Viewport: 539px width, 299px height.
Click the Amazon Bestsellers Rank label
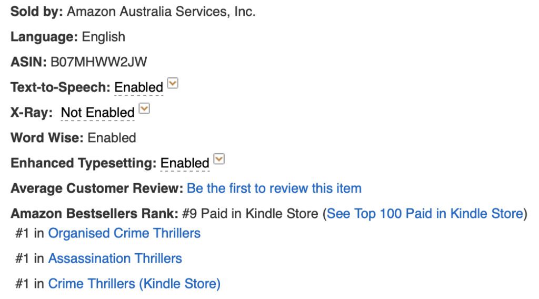(x=94, y=214)
